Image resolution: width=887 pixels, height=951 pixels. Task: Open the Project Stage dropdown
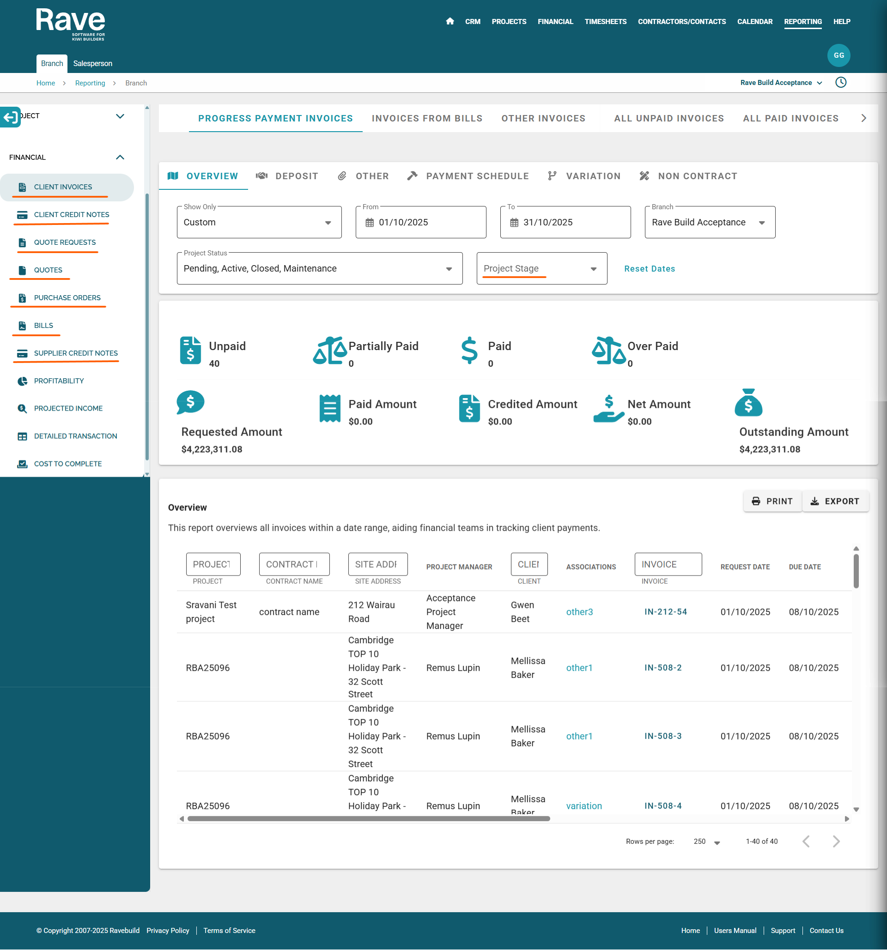point(541,269)
